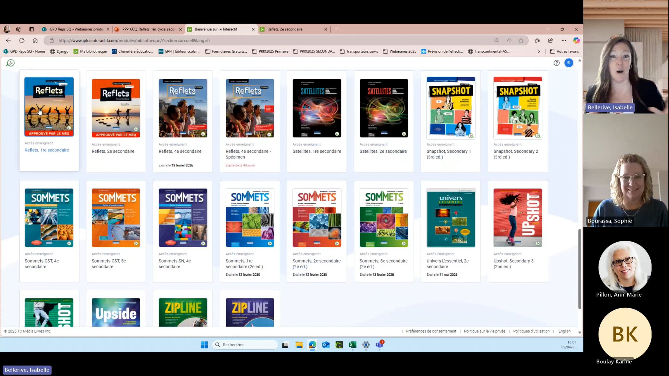The height and width of the screenshot is (376, 669).
Task: Open the browser zoom magnifier icon
Action: [x=496, y=40]
